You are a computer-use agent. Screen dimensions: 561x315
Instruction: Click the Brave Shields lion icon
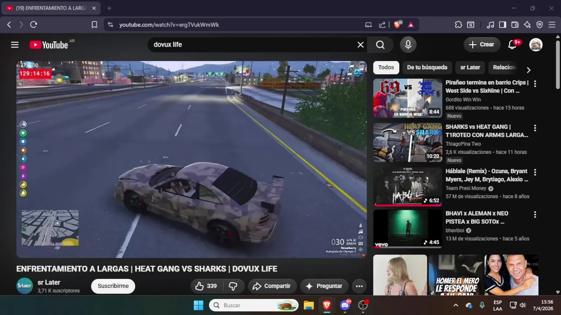[398, 25]
